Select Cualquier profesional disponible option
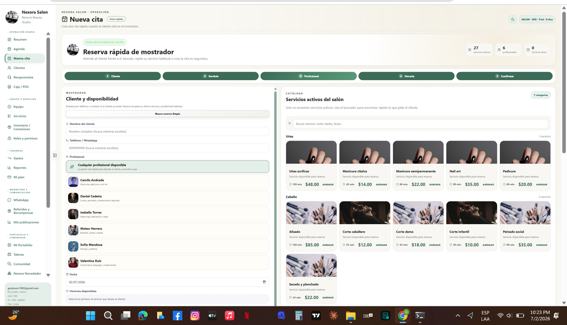Image resolution: width=567 pixels, height=325 pixels. 167,167
